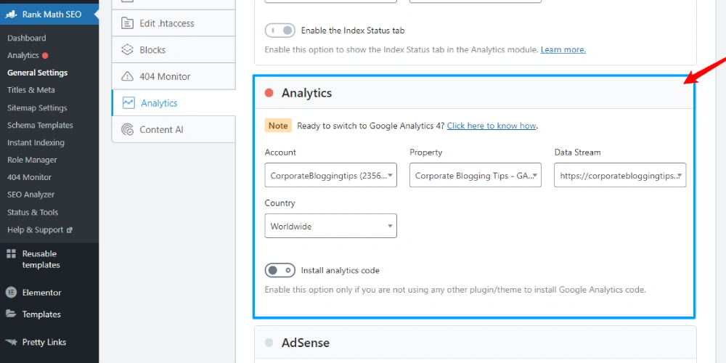Toggle the Install analytics code switch
Image resolution: width=726 pixels, height=363 pixels.
pos(280,270)
